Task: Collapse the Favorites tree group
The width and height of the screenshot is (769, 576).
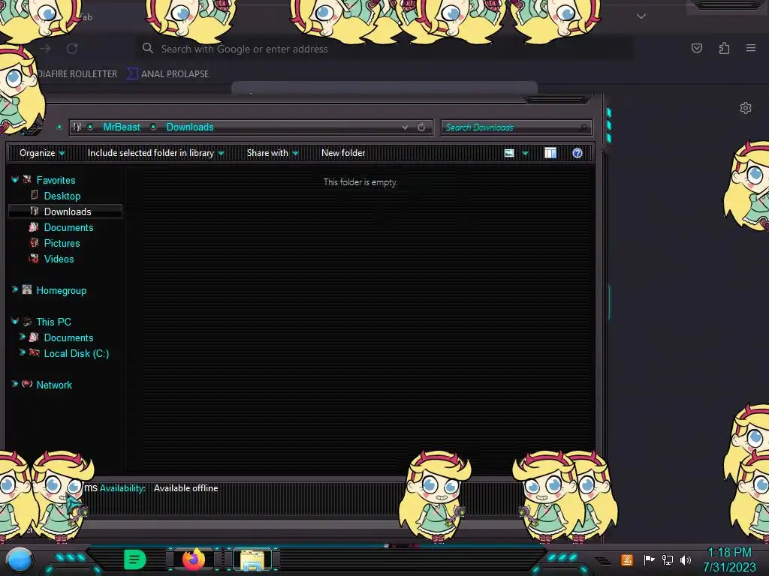Action: click(x=15, y=180)
